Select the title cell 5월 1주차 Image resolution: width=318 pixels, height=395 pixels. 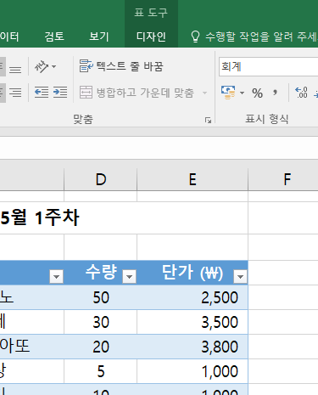124,217
